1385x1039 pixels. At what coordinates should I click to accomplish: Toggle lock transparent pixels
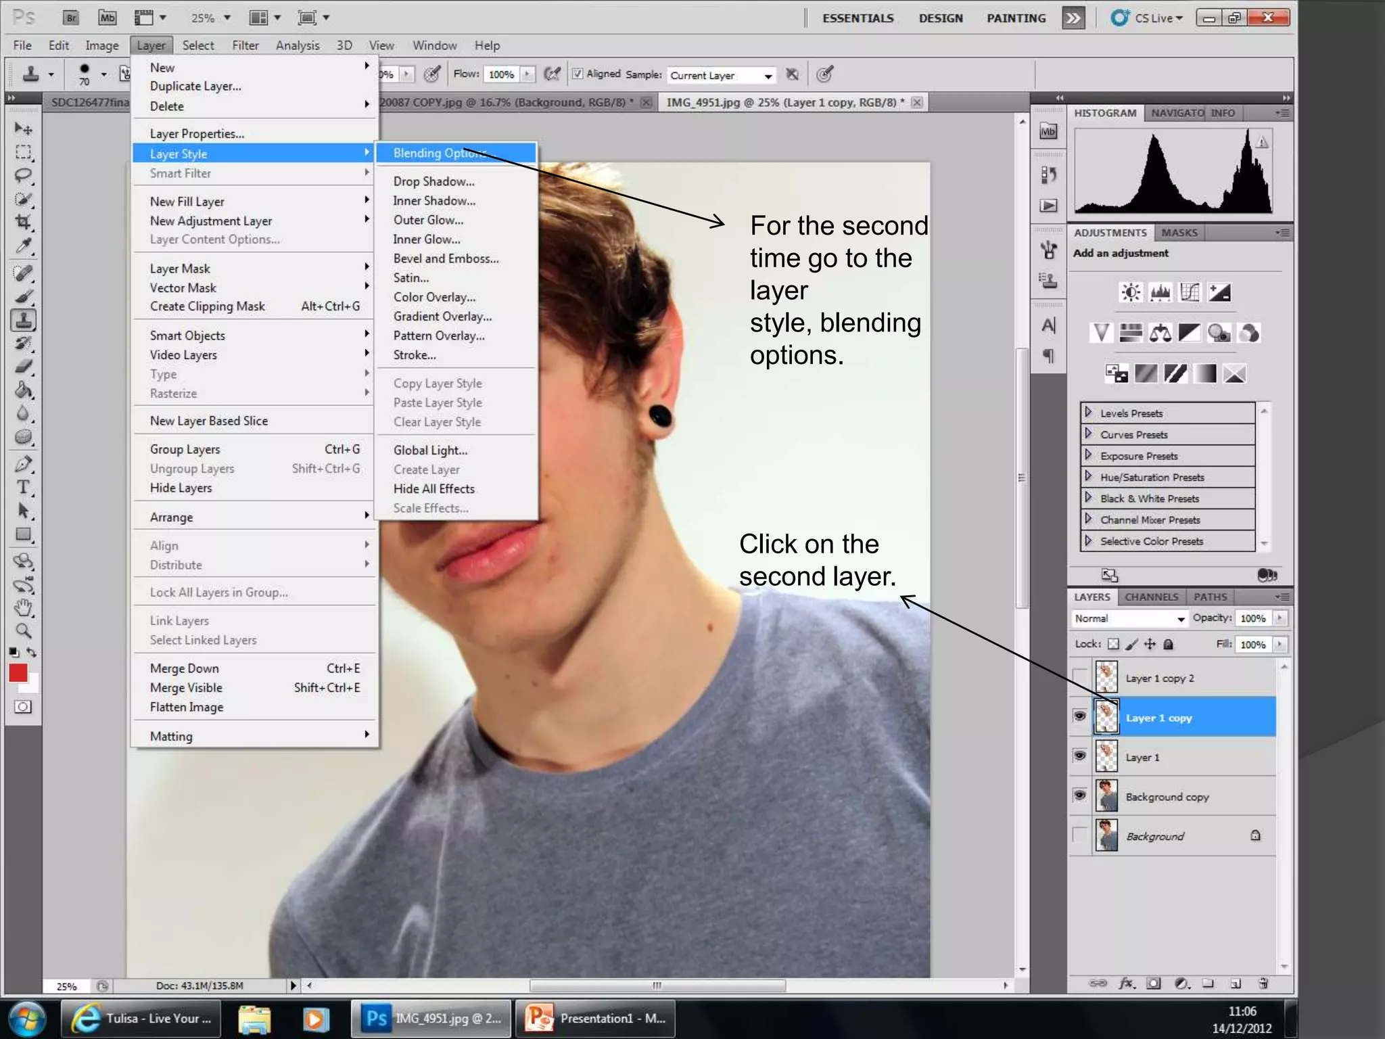1113,644
